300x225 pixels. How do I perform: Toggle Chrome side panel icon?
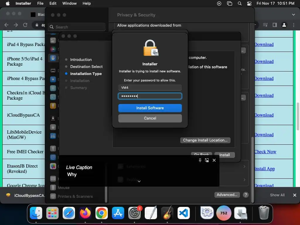(275, 25)
